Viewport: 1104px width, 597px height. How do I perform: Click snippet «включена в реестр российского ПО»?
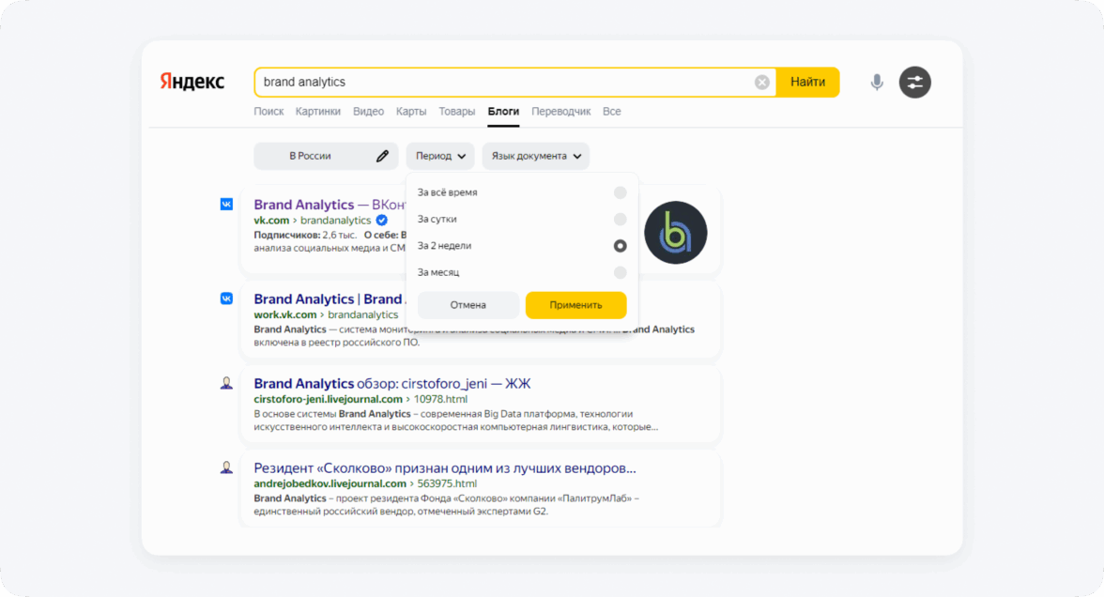click(336, 342)
